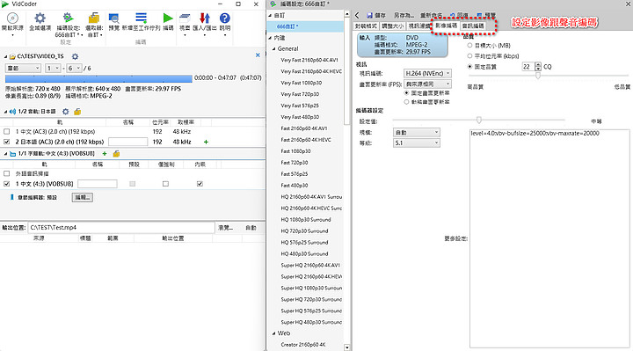Open video encoder dropdown H.264 (NVEnc)
633x351 pixels.
pyautogui.click(x=427, y=74)
